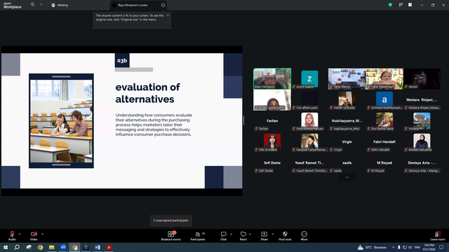
Task: Click the Leave room icon
Action: [x=438, y=234]
